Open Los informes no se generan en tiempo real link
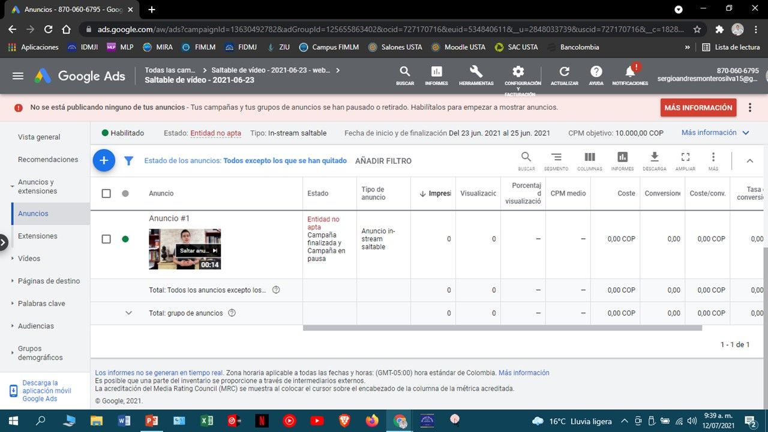The image size is (768, 432). (159, 373)
